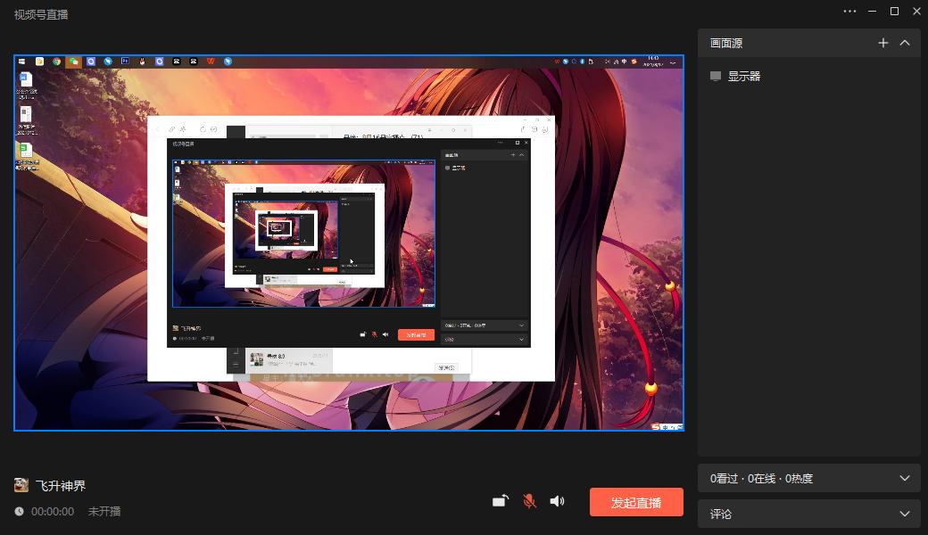Click the monitor icon next to 显示器

point(716,77)
